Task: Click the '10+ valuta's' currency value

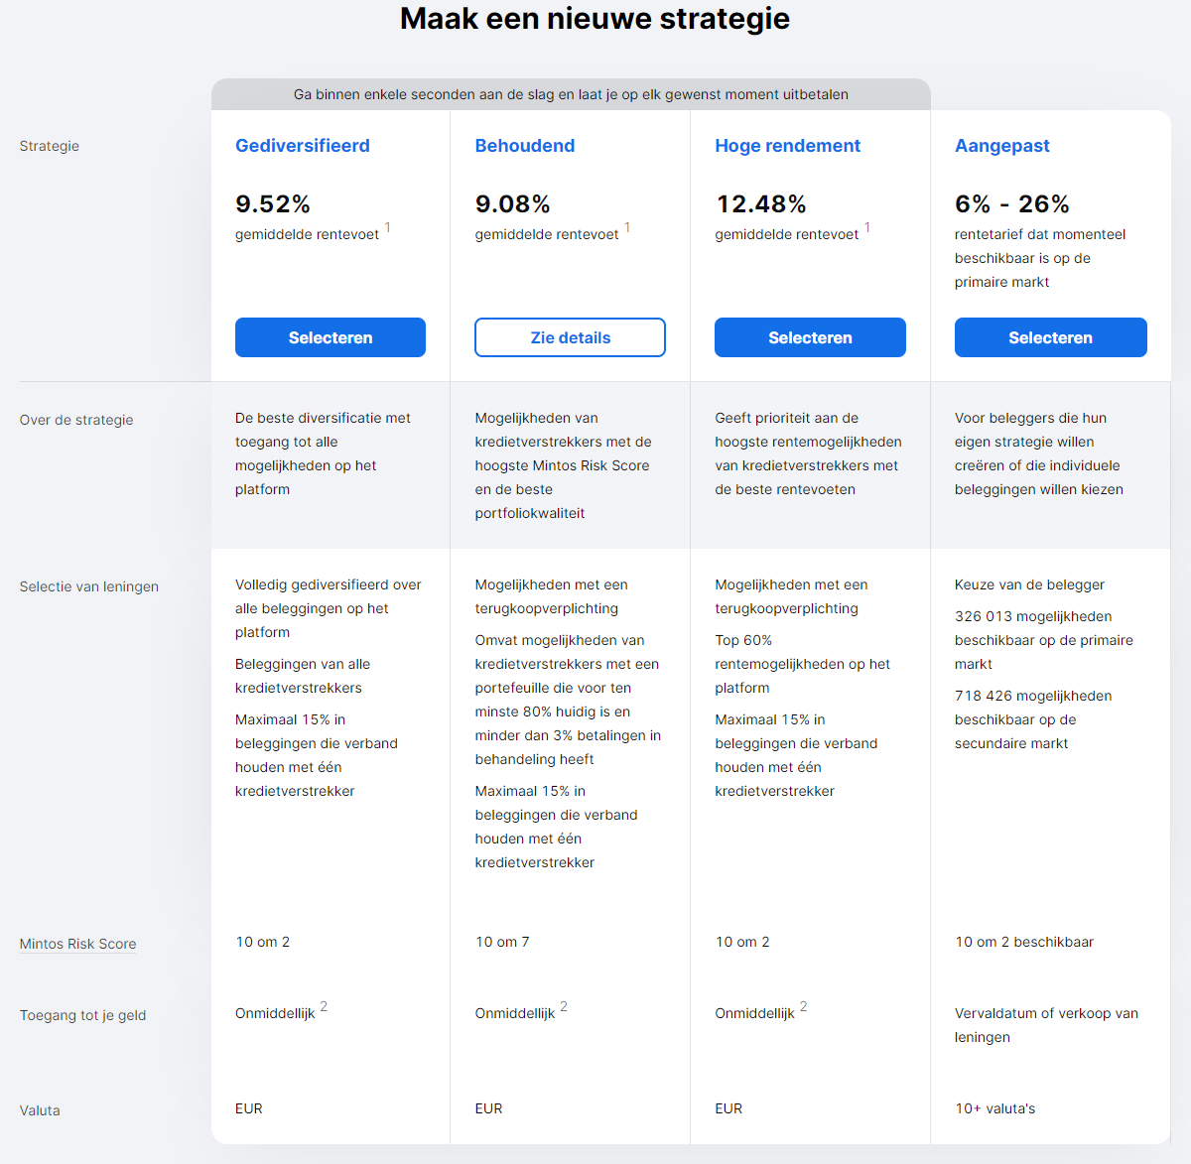Action: tap(994, 1108)
